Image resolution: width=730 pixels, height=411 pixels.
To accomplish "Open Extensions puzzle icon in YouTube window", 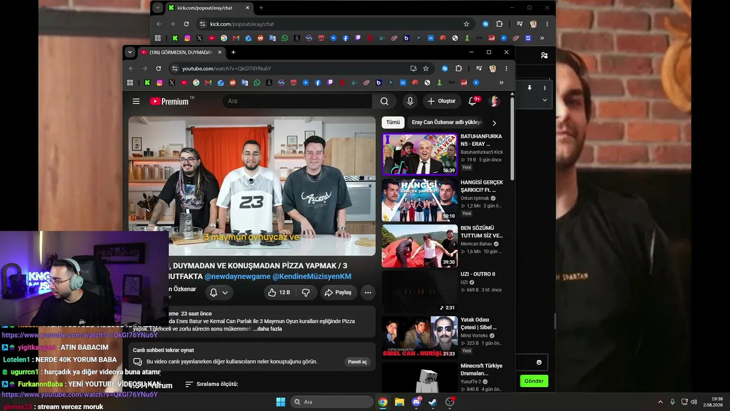I will pos(459,68).
